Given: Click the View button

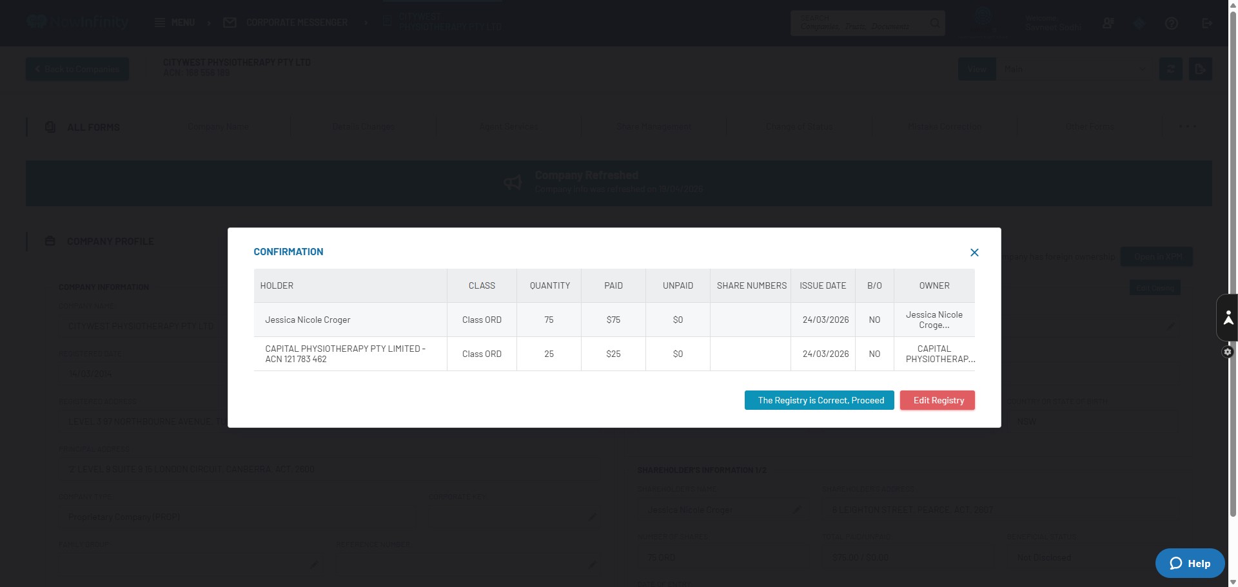Looking at the screenshot, I should coord(977,69).
